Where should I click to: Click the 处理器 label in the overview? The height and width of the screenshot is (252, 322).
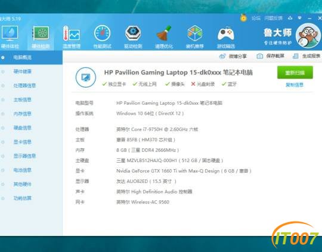pos(82,129)
